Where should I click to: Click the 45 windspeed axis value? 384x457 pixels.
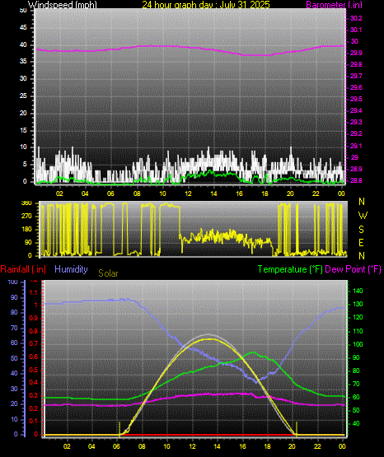click(x=23, y=28)
